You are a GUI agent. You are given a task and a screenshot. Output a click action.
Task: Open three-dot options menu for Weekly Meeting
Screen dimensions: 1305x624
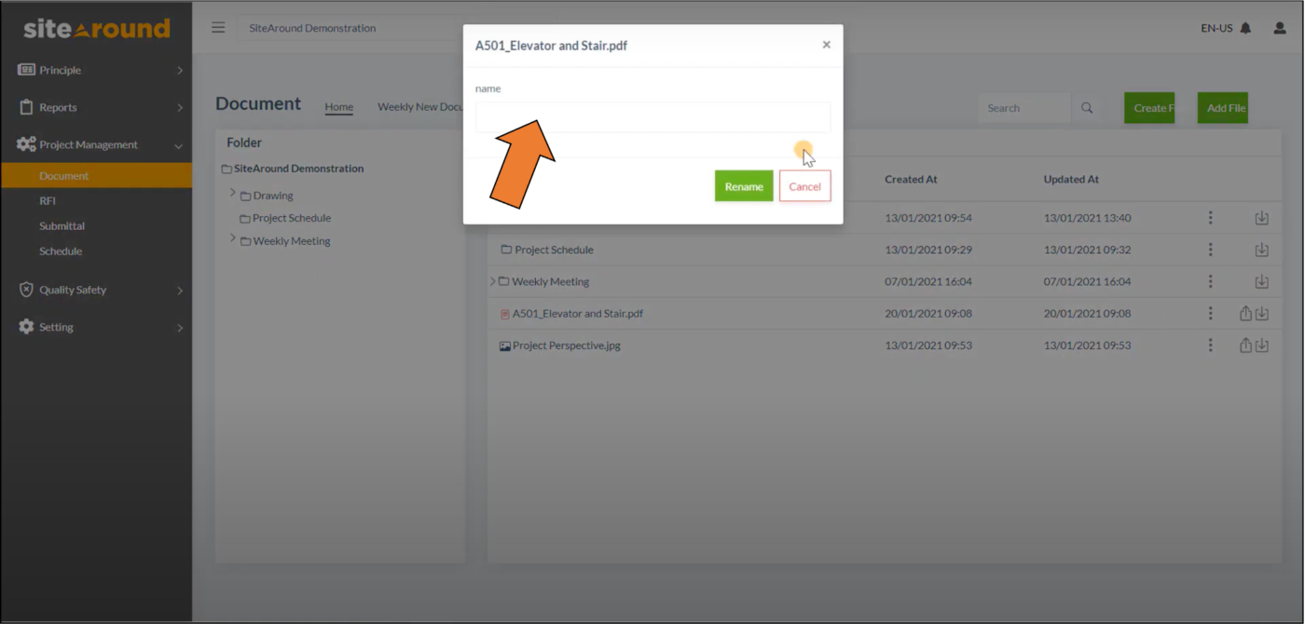(x=1210, y=281)
